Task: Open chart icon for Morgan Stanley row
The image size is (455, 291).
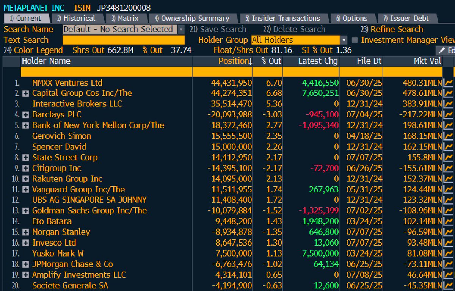Action: tap(448, 232)
